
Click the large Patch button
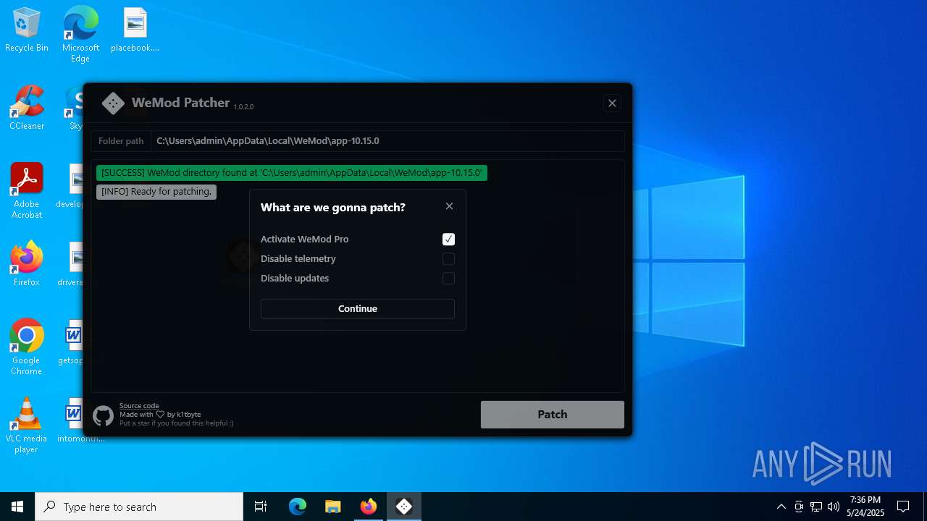point(553,415)
